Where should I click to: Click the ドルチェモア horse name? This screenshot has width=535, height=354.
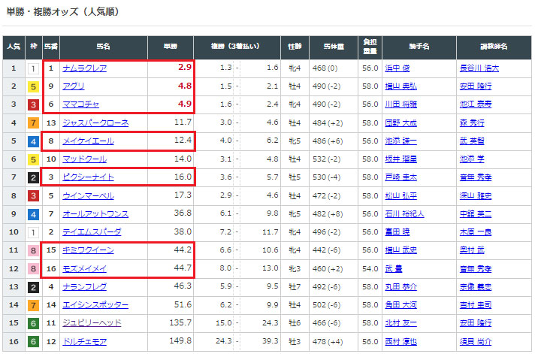(84, 341)
